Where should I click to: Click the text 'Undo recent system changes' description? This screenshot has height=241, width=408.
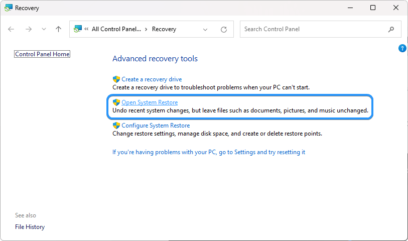(240, 110)
